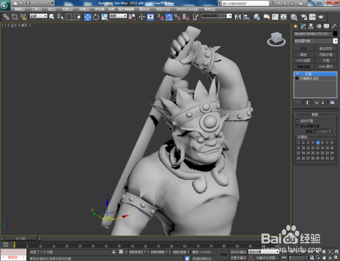Click the UVW 贴图 modifier button
Screen dimensions: 340x261
[304, 60]
